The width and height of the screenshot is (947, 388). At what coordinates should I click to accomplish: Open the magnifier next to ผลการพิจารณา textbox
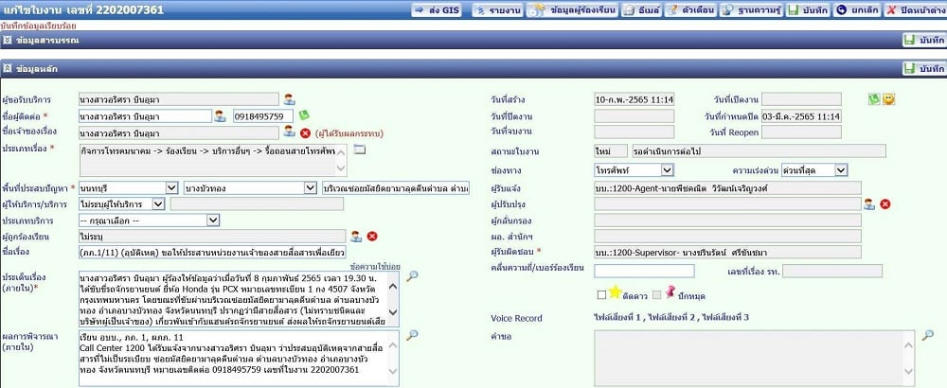pyautogui.click(x=412, y=336)
